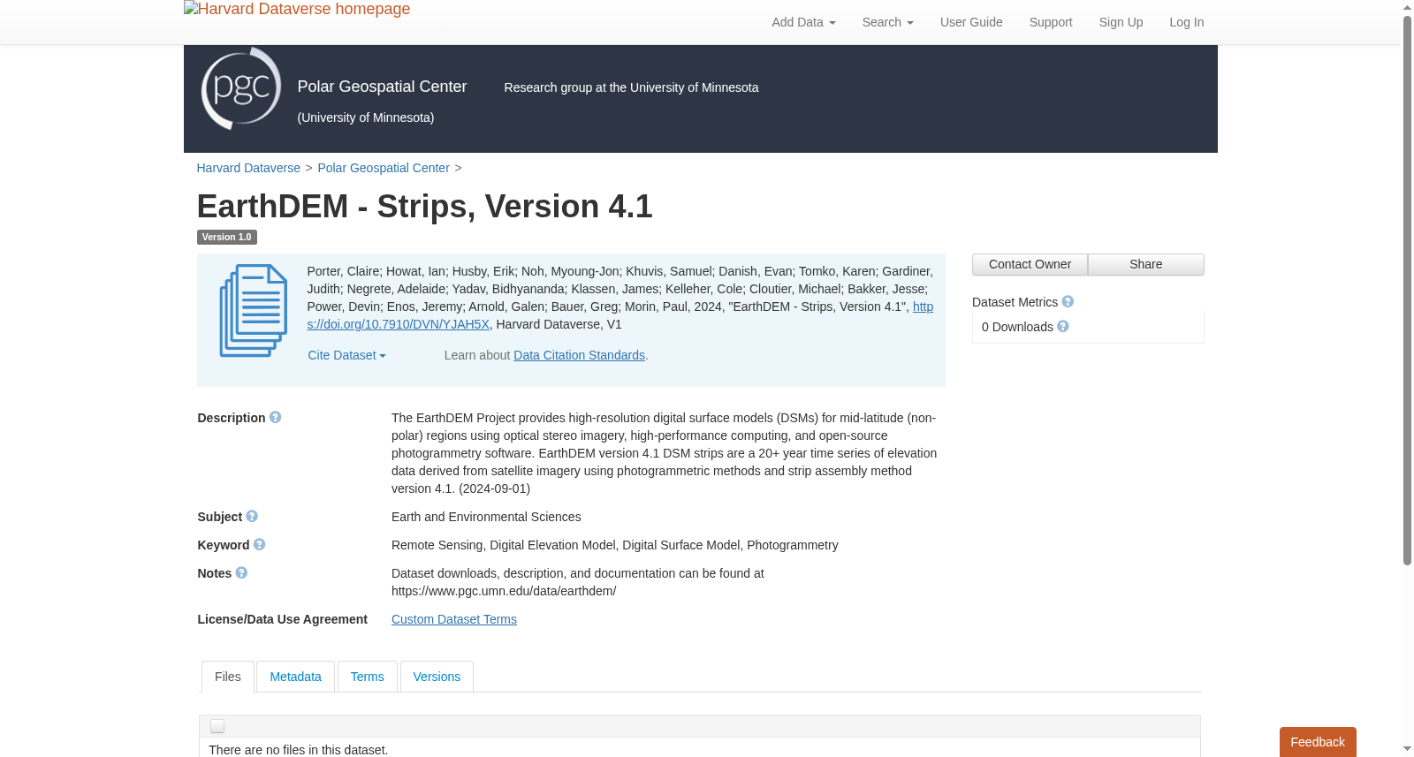This screenshot has width=1414, height=757.
Task: Click the Version 1.0 badge
Action: pyautogui.click(x=227, y=237)
